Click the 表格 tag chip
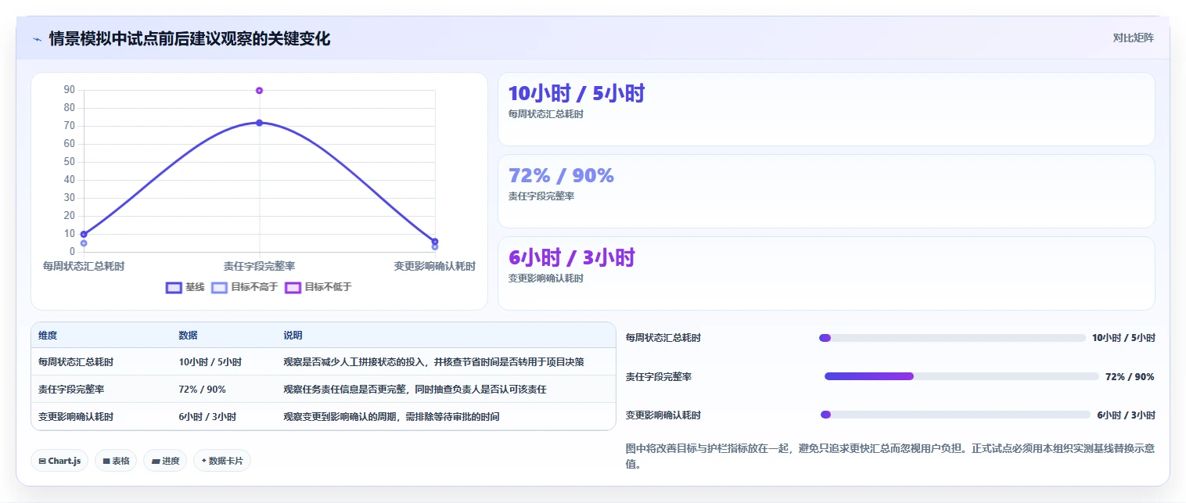 116,461
